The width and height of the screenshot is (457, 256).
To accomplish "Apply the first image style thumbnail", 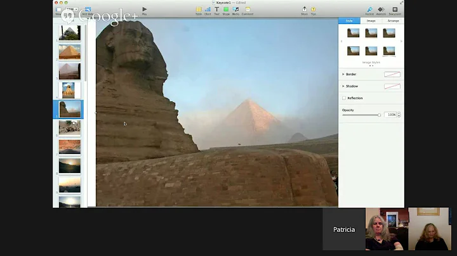I will click(x=354, y=33).
